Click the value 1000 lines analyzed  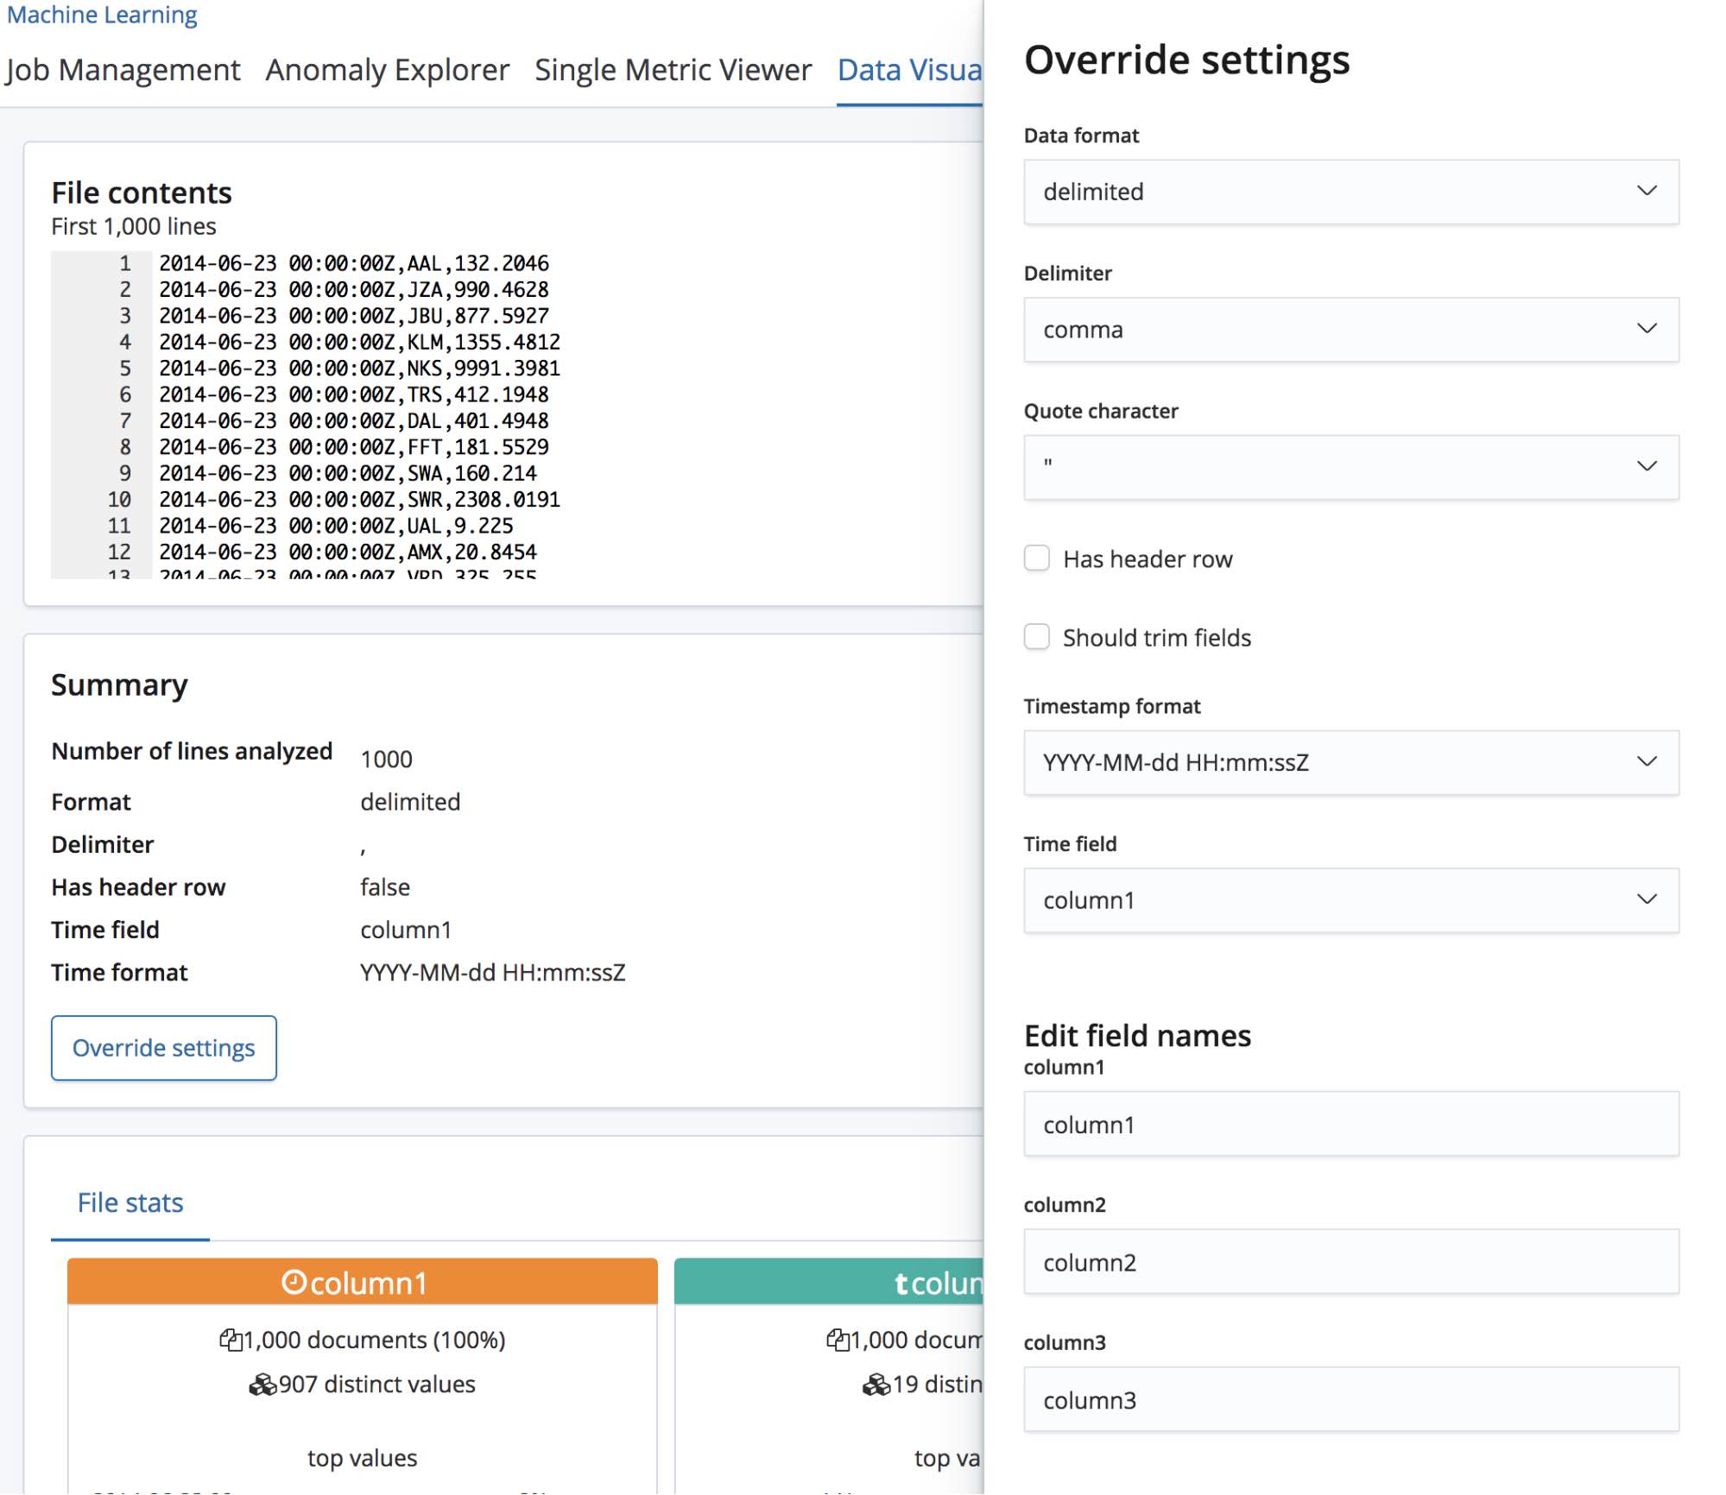pos(386,760)
